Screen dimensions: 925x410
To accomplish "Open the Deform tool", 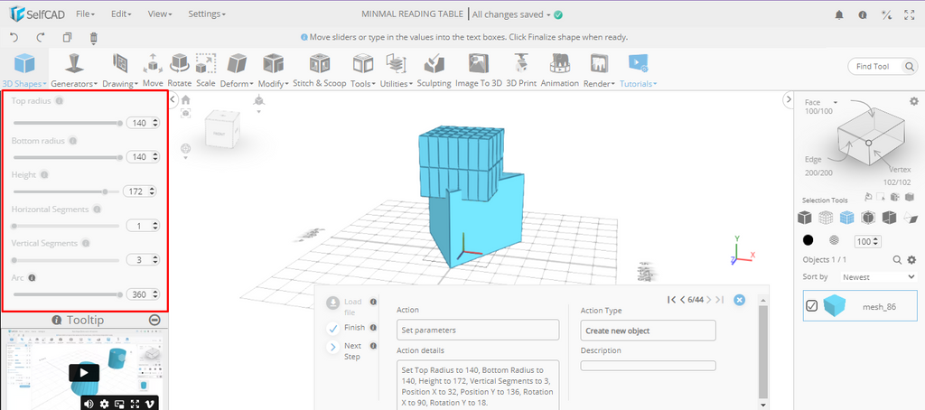I will click(x=237, y=70).
